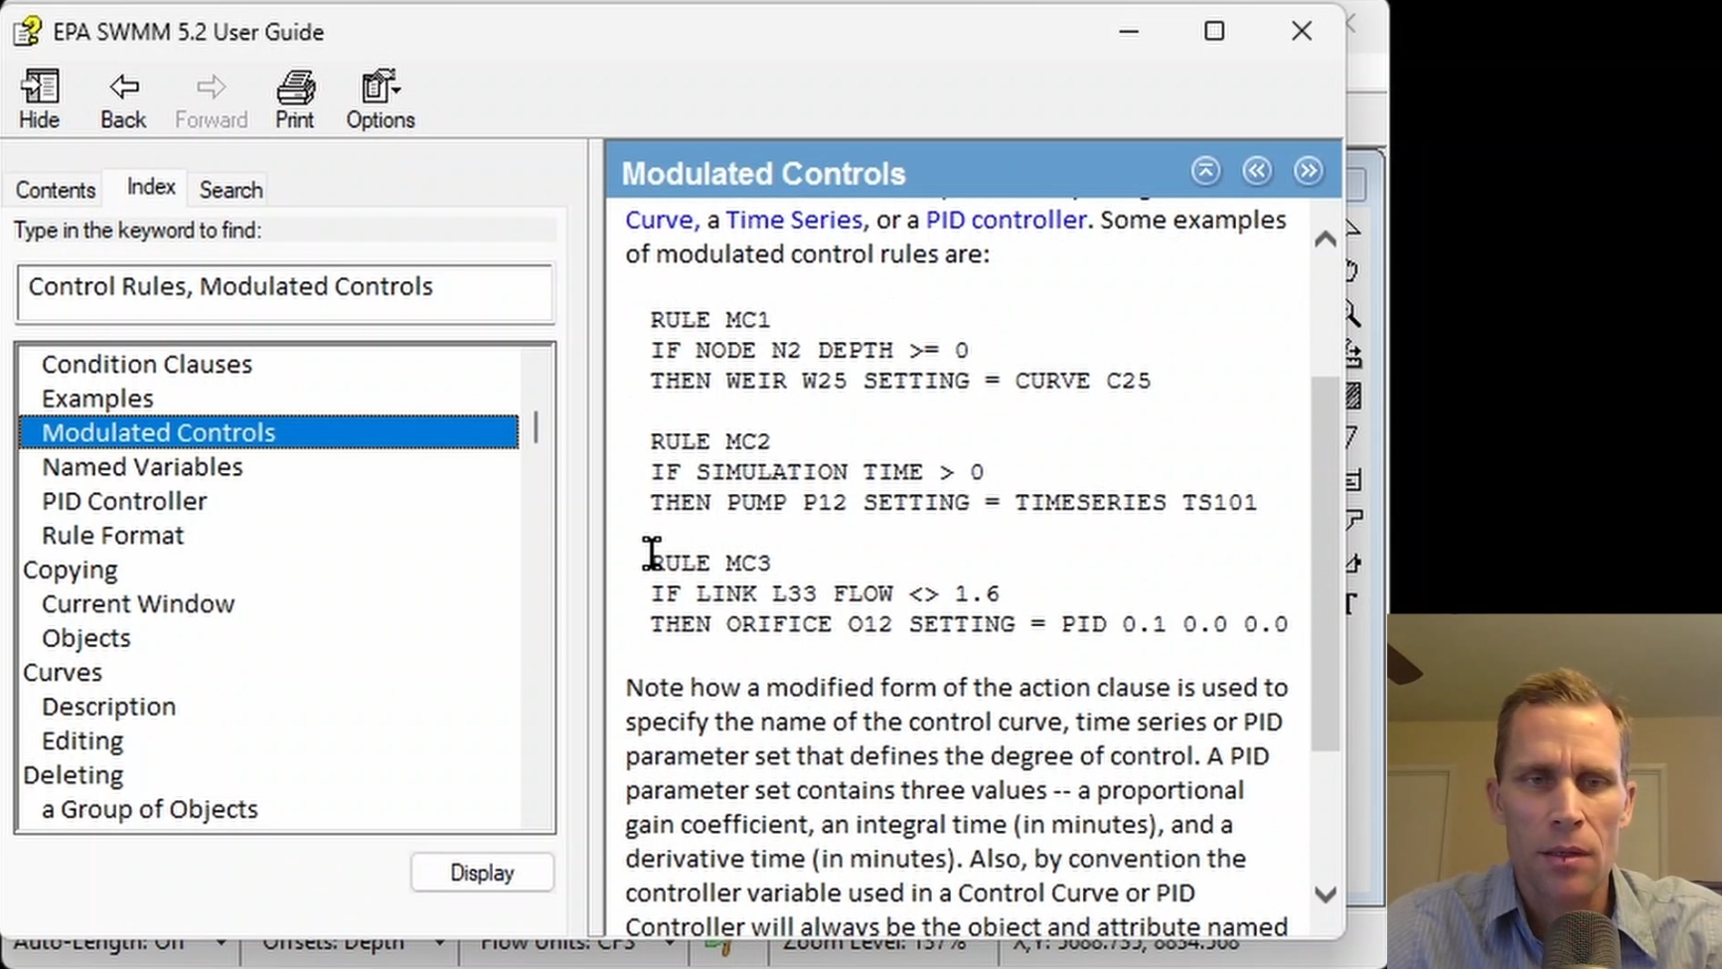Screen dimensions: 1722x969
Task: Click the IF LINK L33 FLOW line
Action: coord(825,594)
